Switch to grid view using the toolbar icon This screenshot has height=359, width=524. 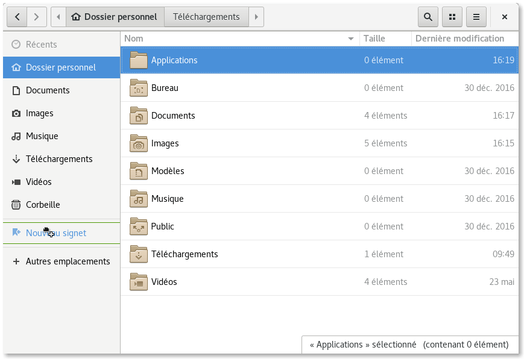[452, 17]
